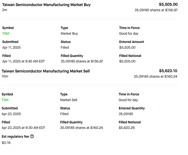Viewport: 188px width, 155px height.
Task: Click the sell summary shares at $160.24
Action: click(x=155, y=77)
